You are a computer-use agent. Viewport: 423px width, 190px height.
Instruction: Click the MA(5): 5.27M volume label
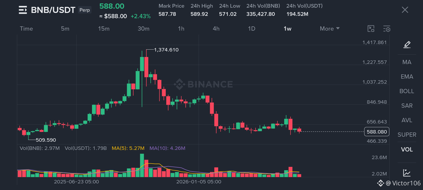coord(128,148)
